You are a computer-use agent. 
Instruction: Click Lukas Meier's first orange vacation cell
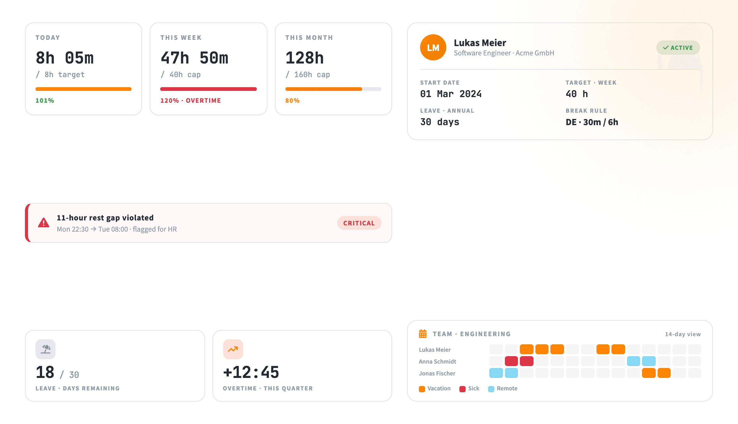tap(526, 349)
